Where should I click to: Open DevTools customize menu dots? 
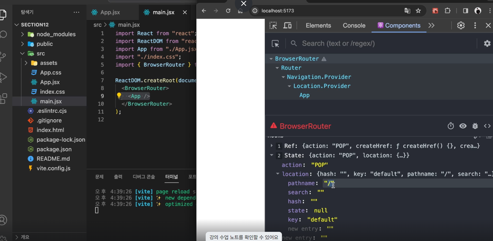click(x=475, y=25)
